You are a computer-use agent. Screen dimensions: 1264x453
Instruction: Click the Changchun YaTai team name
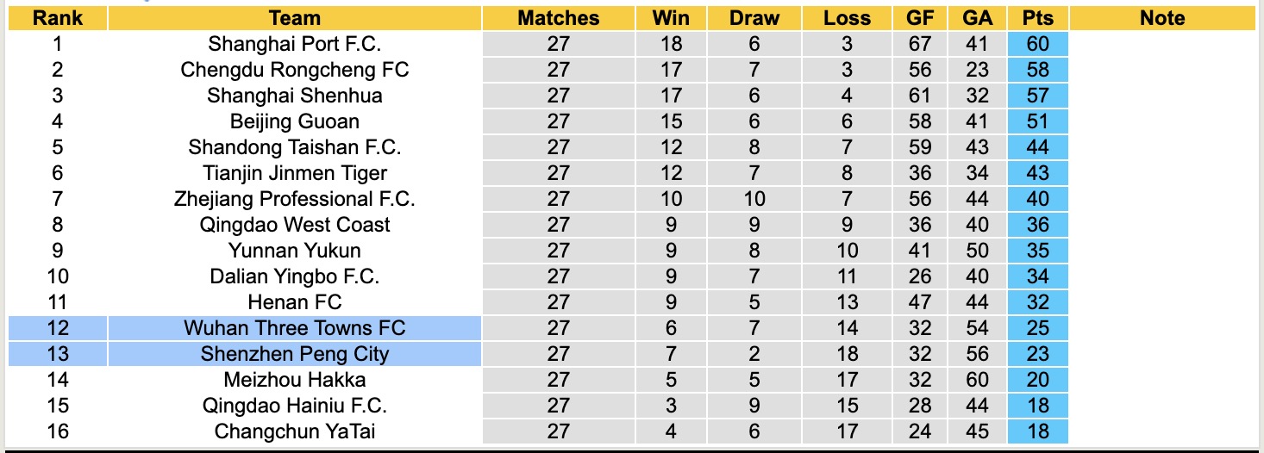tap(294, 431)
